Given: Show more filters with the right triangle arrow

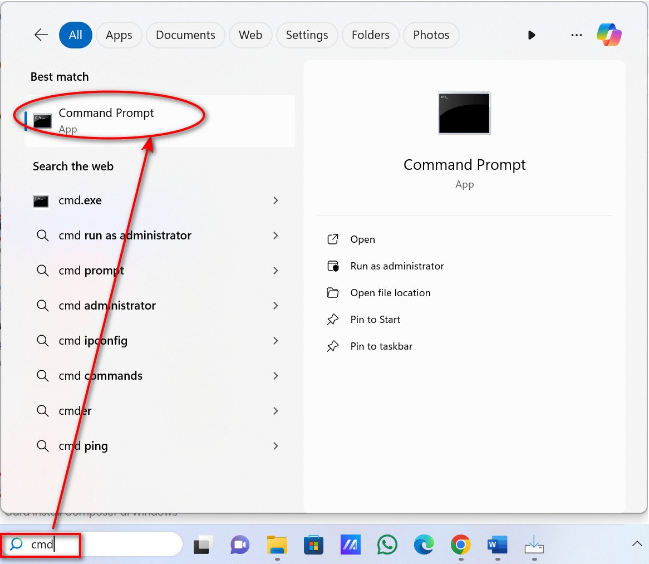Looking at the screenshot, I should click(x=532, y=35).
